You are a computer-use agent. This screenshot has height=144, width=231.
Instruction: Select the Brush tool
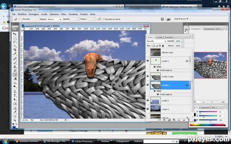point(15,63)
